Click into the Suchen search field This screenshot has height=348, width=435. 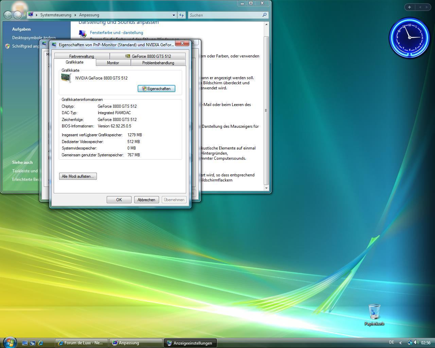(225, 15)
